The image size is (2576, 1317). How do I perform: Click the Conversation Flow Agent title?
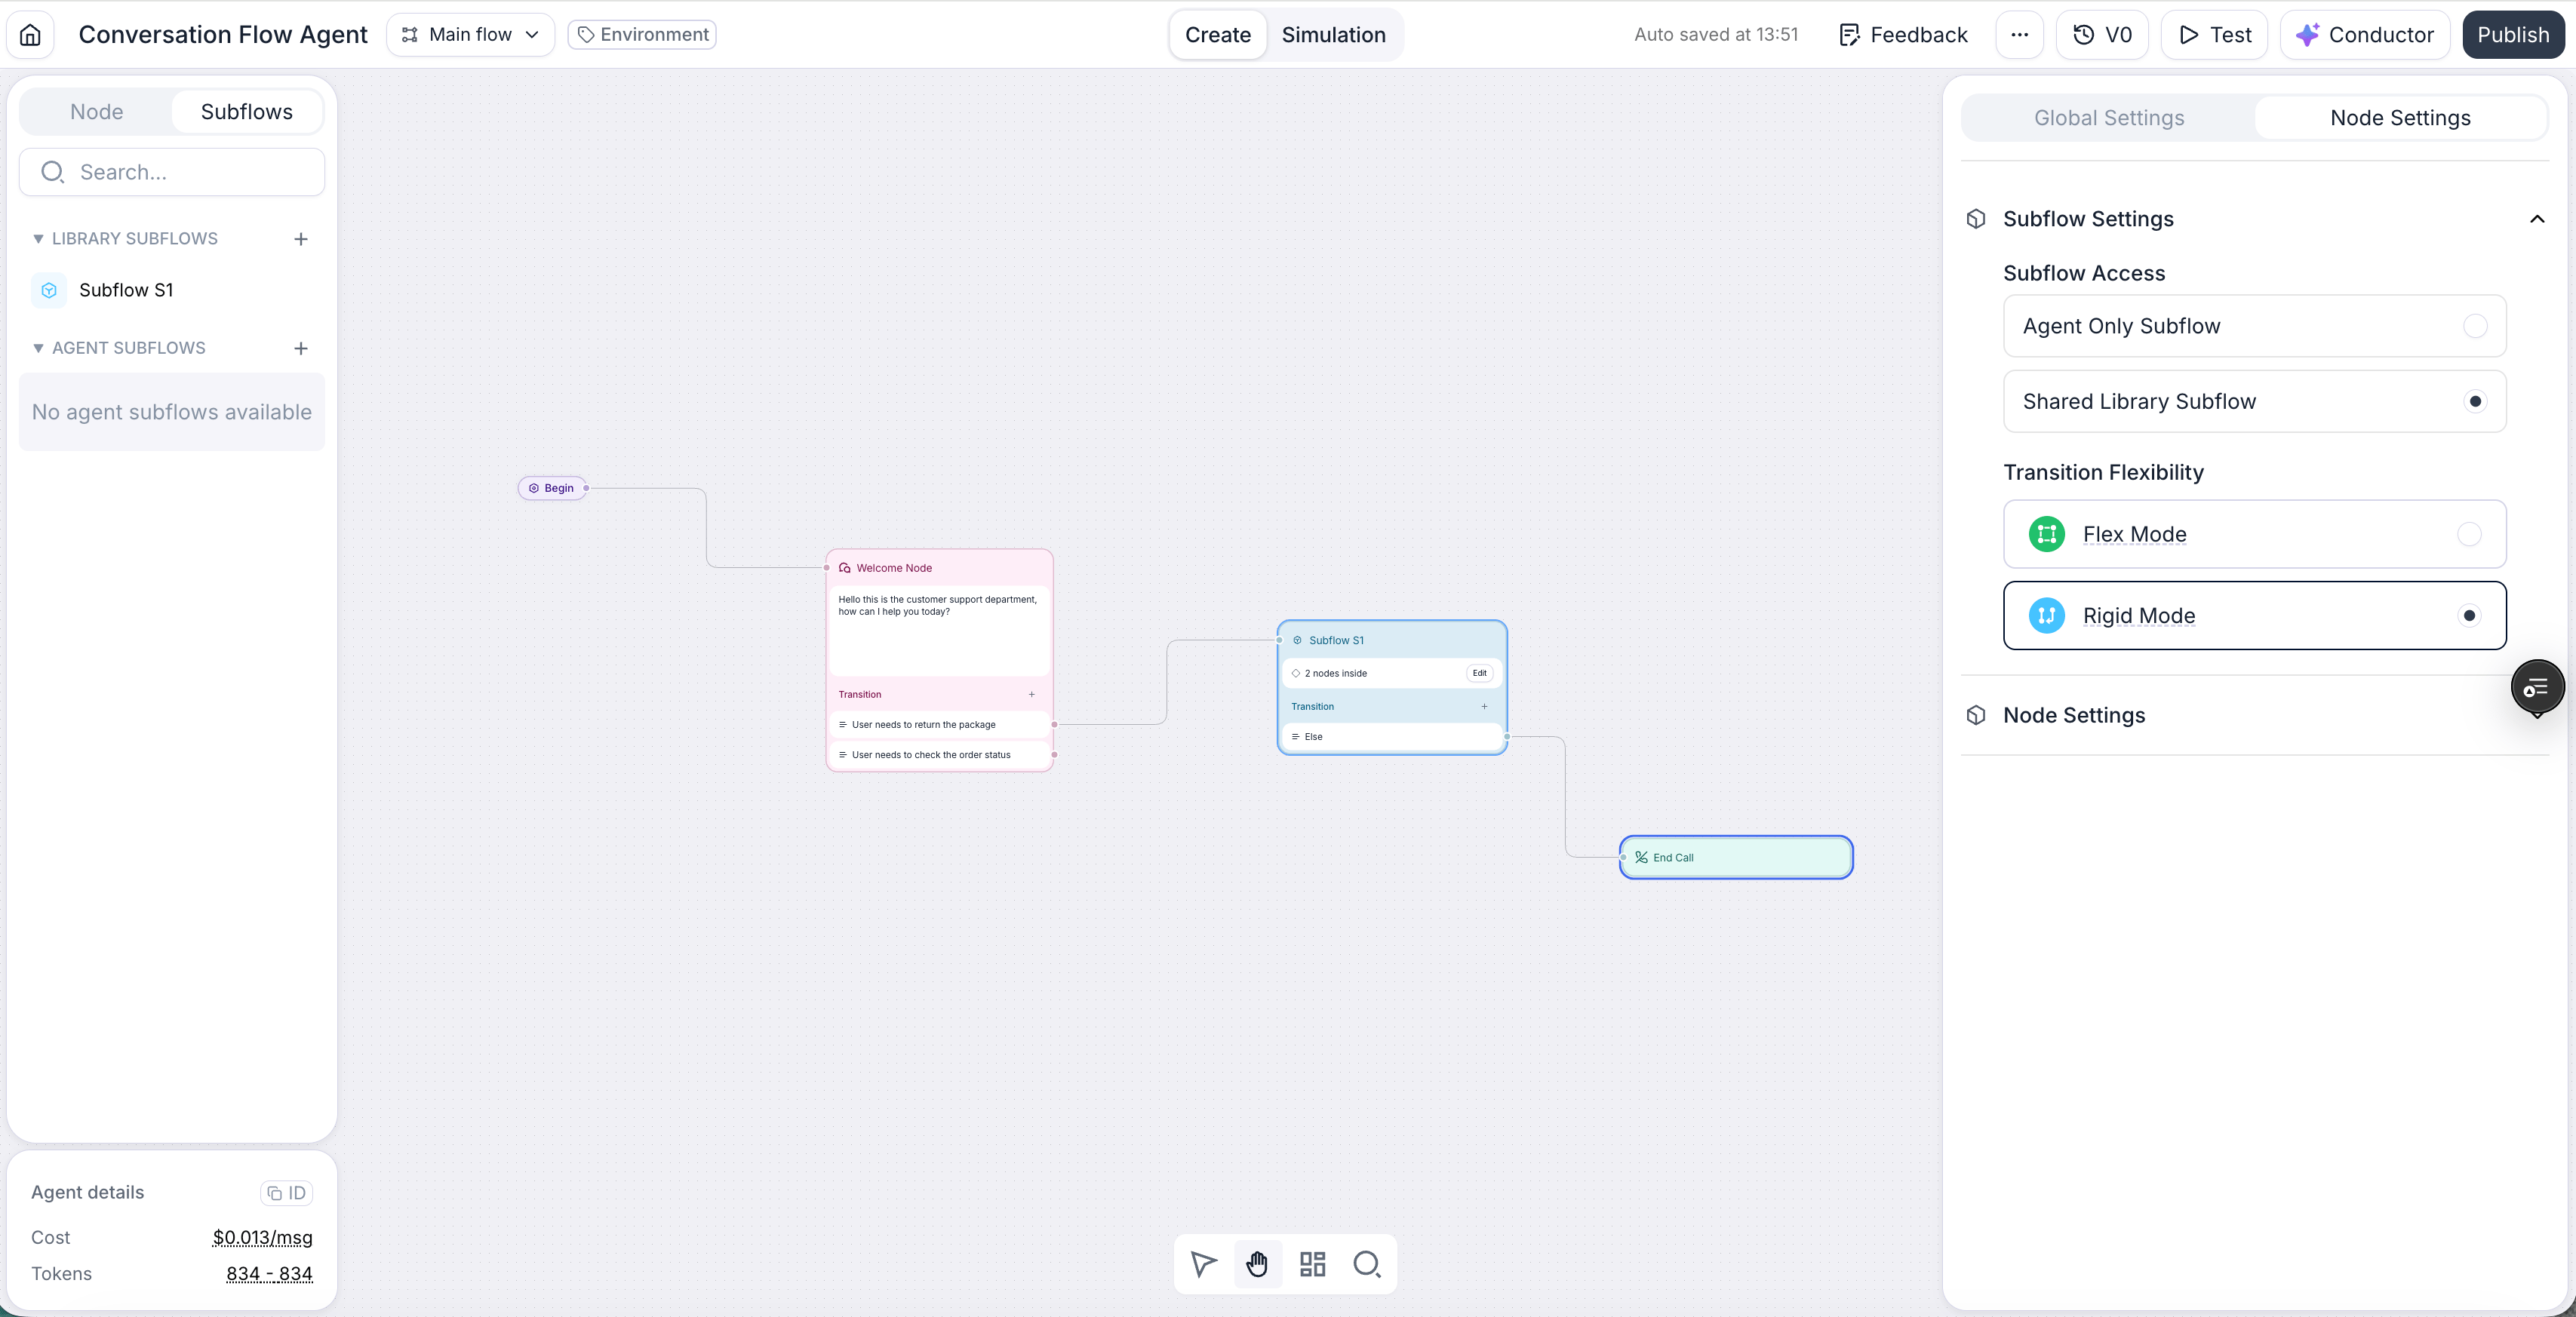click(223, 35)
